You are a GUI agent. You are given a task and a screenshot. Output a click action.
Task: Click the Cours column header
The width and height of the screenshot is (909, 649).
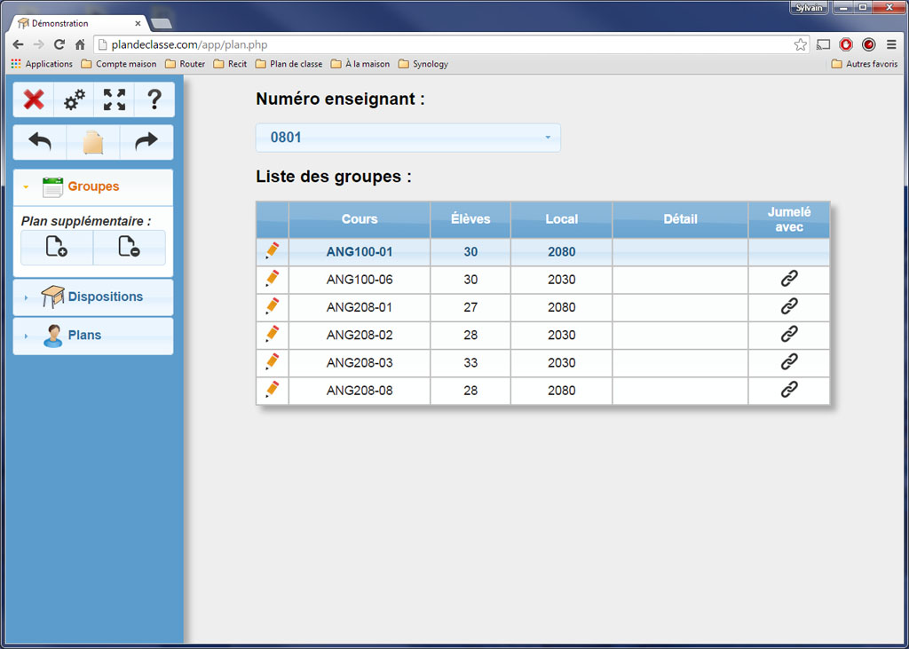click(360, 219)
